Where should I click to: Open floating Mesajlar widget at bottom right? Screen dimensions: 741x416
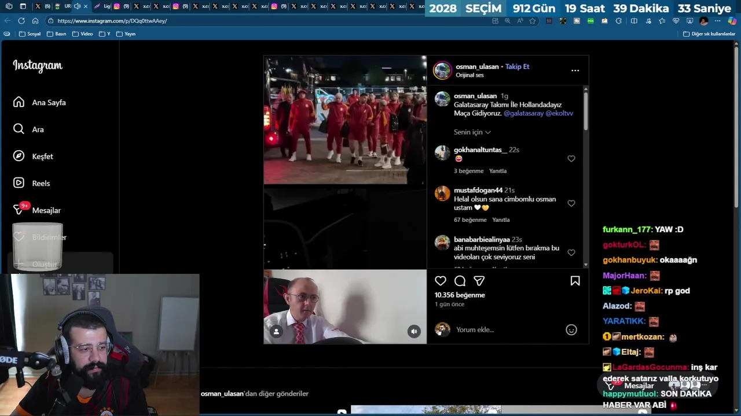coord(656,385)
